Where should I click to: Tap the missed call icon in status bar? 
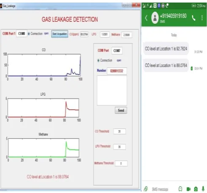(167, 5)
